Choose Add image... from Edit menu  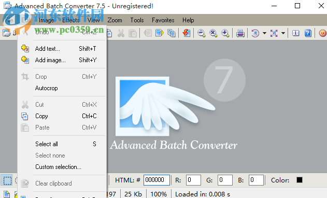pos(62,60)
